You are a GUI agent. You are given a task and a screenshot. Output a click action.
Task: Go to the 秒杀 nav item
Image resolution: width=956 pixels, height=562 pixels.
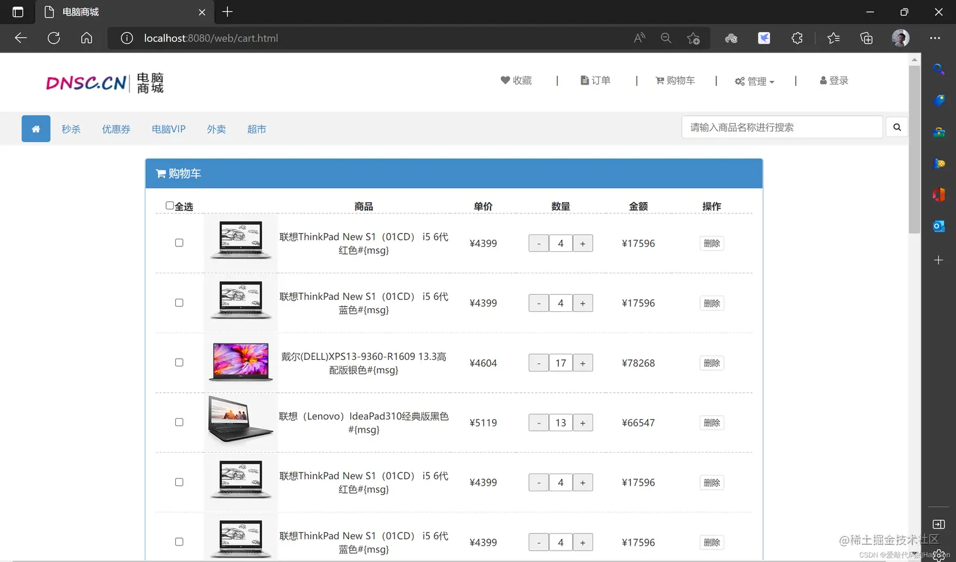point(71,129)
